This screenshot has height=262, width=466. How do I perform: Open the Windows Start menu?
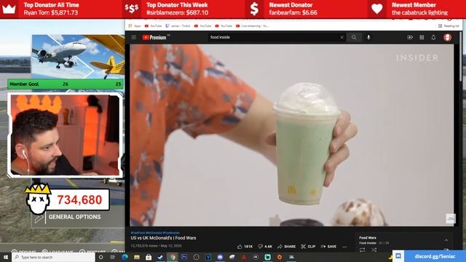[x=6, y=257]
